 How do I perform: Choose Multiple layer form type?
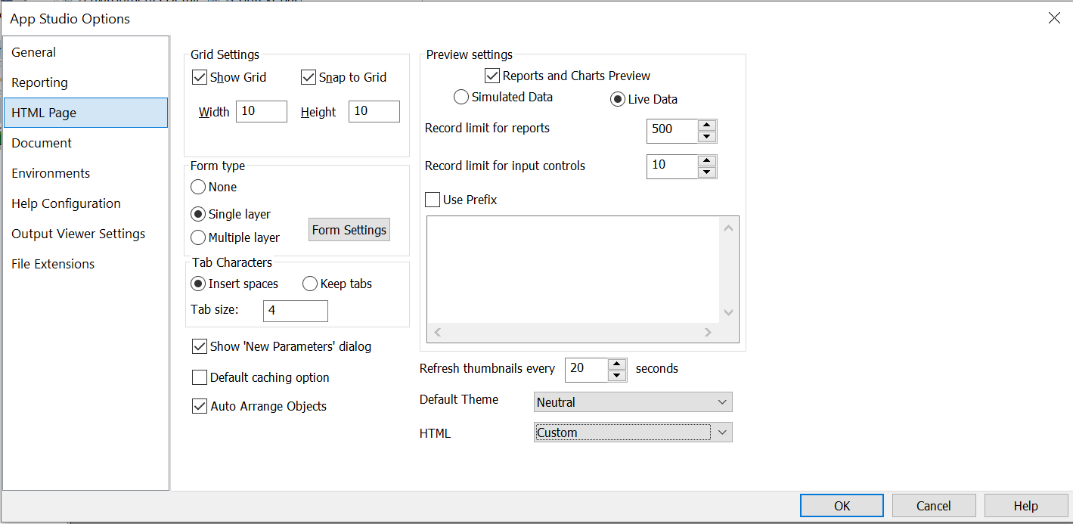point(198,237)
